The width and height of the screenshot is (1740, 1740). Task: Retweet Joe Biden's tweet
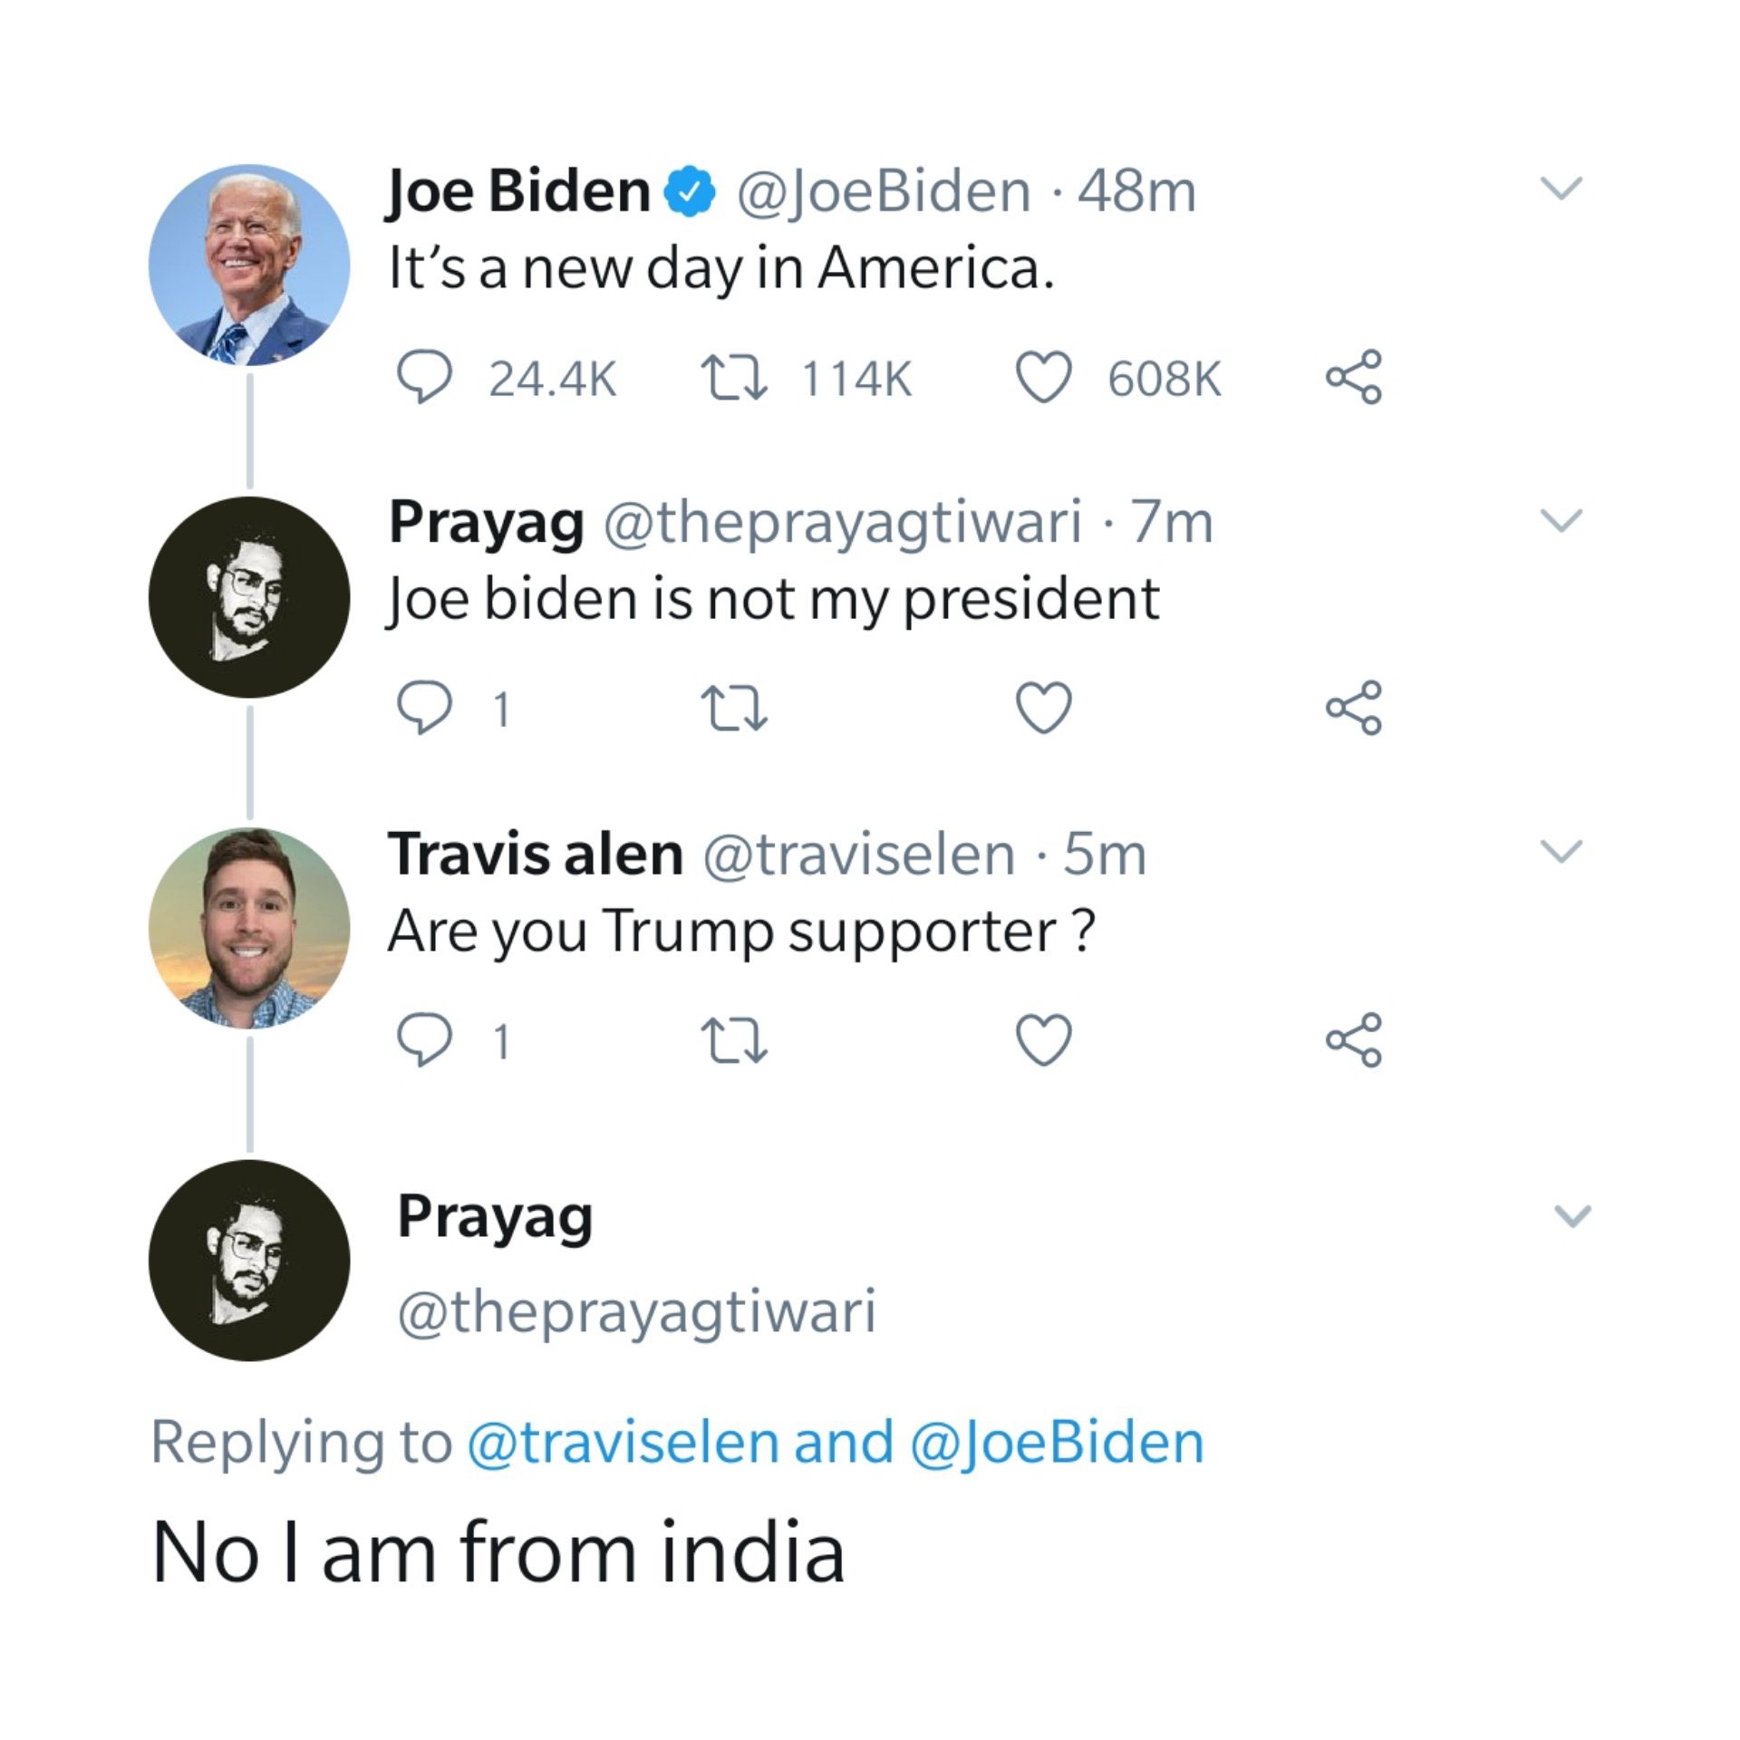click(x=735, y=377)
